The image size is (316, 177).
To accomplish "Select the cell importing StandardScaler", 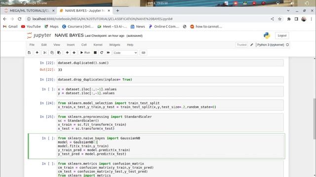I will pyautogui.click(x=170, y=122).
